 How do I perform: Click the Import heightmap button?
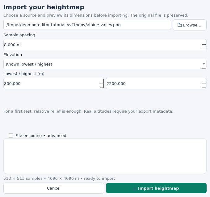point(156,188)
